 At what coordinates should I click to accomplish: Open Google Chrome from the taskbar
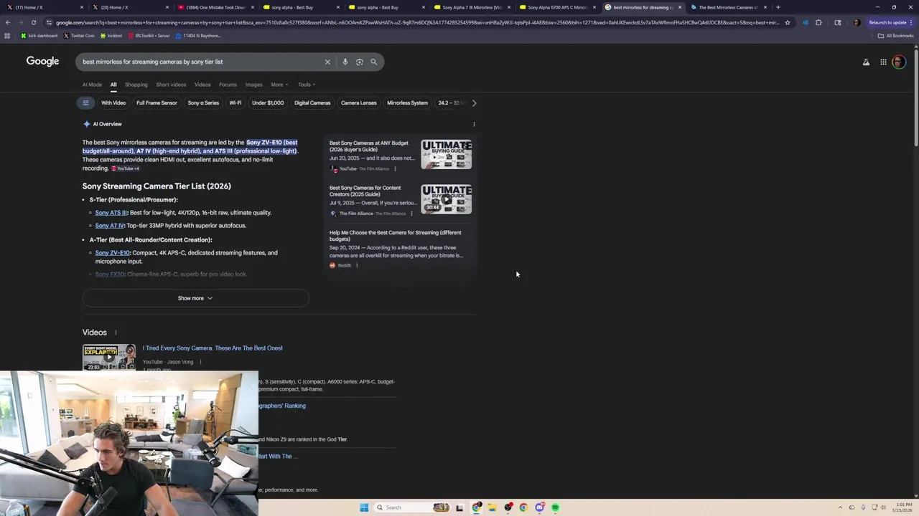(x=523, y=507)
